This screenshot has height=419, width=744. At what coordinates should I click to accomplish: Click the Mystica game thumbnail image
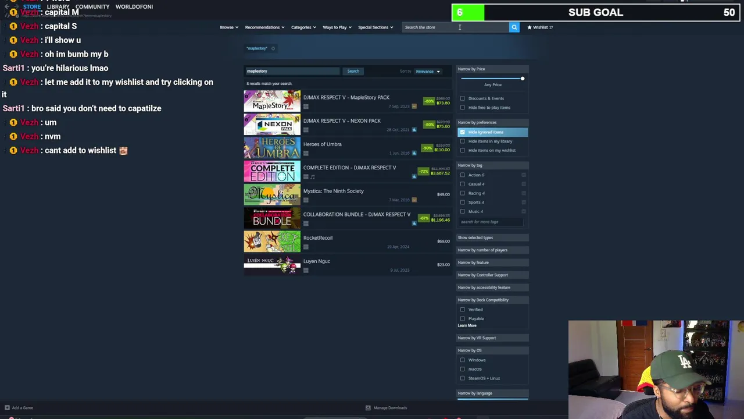pyautogui.click(x=272, y=194)
